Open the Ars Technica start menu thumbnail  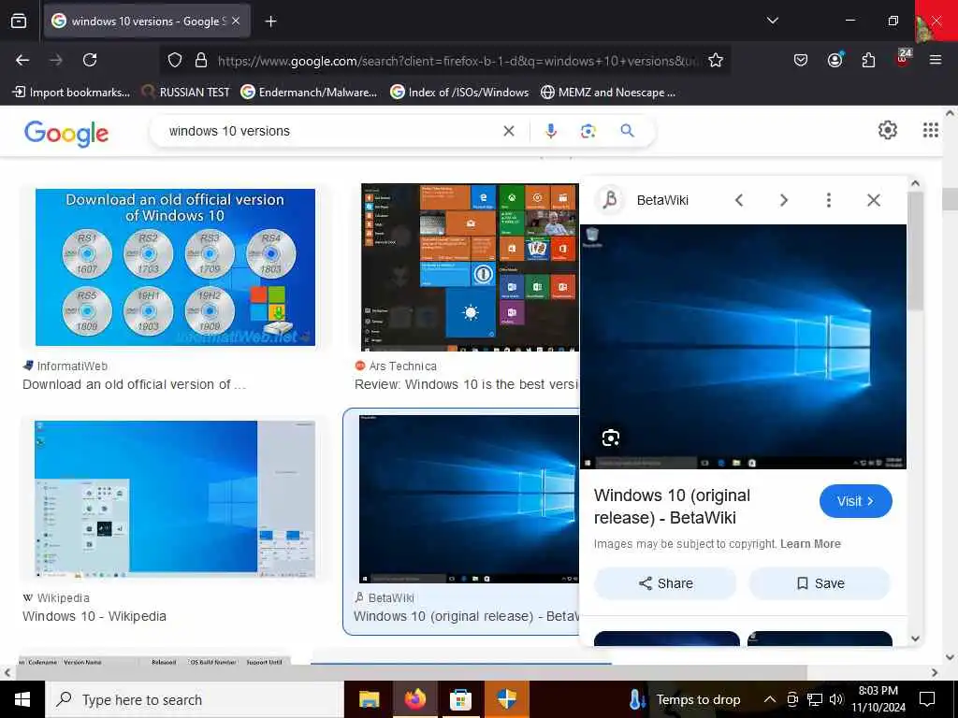[x=470, y=267]
